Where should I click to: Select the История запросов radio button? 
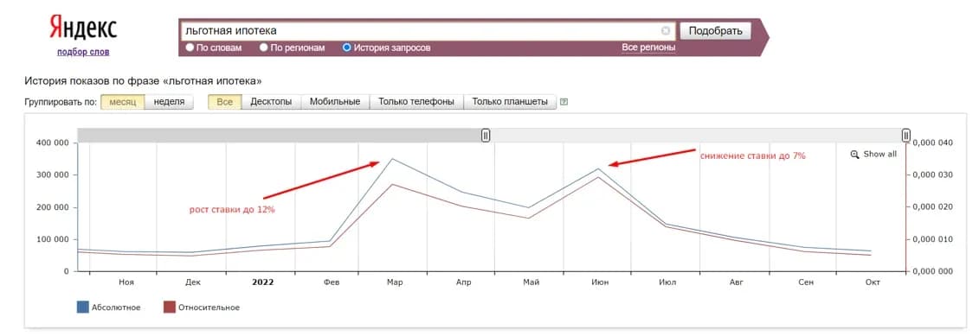pos(346,48)
